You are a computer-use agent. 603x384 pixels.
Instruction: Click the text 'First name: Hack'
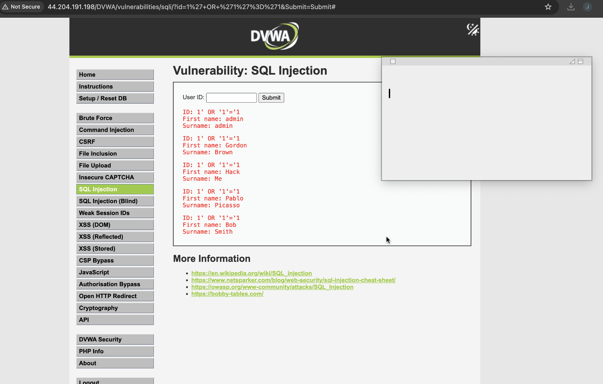click(x=211, y=172)
